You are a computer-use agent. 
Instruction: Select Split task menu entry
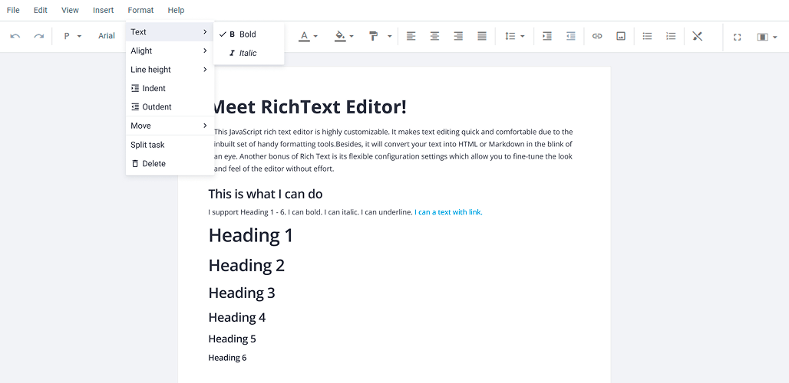170,145
